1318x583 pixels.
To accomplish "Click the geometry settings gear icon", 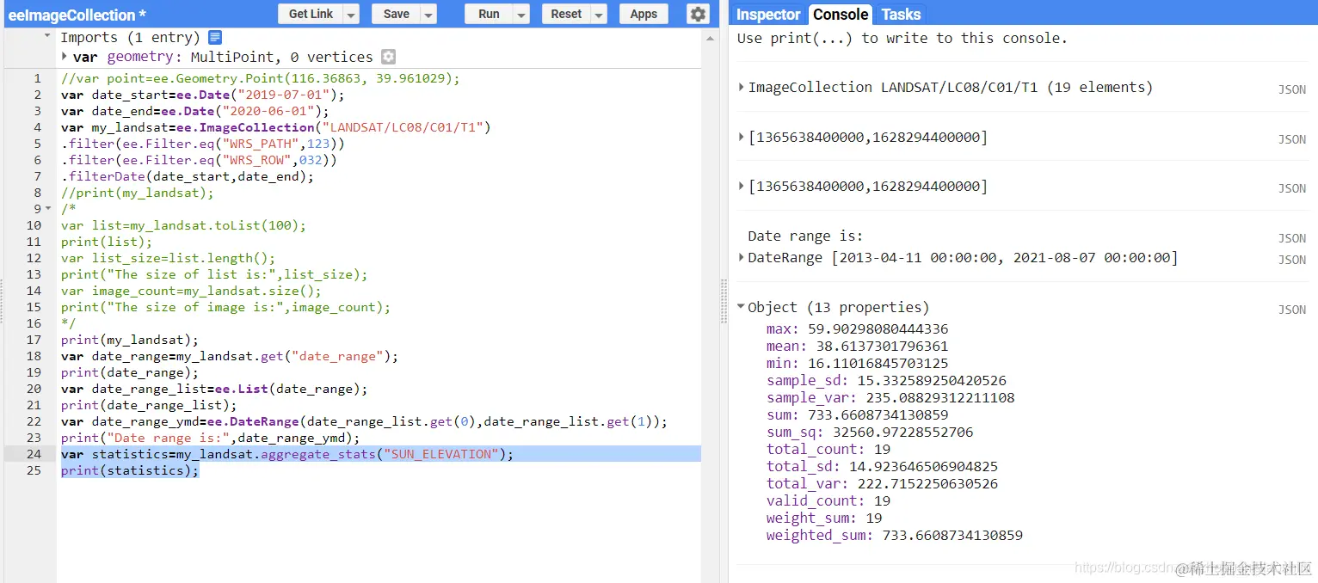I will [388, 57].
